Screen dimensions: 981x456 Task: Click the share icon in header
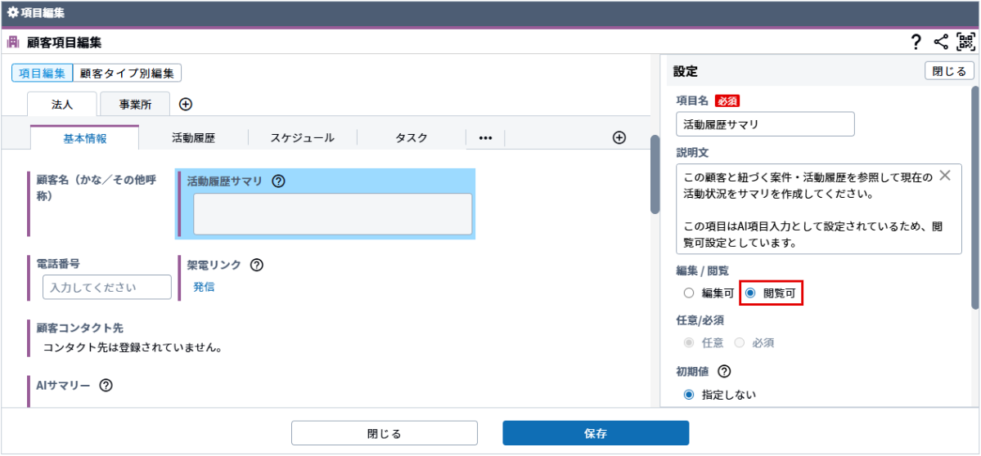[940, 42]
